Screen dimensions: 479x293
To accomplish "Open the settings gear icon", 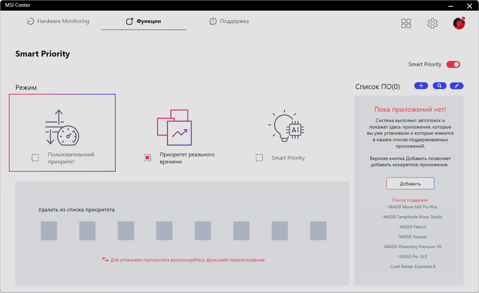I will 433,23.
